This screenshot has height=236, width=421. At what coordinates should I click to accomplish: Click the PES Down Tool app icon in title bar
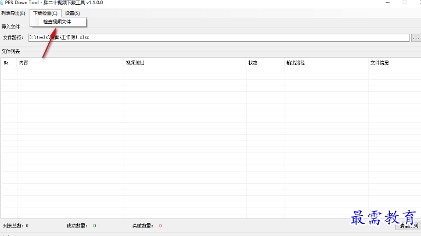point(1,3)
